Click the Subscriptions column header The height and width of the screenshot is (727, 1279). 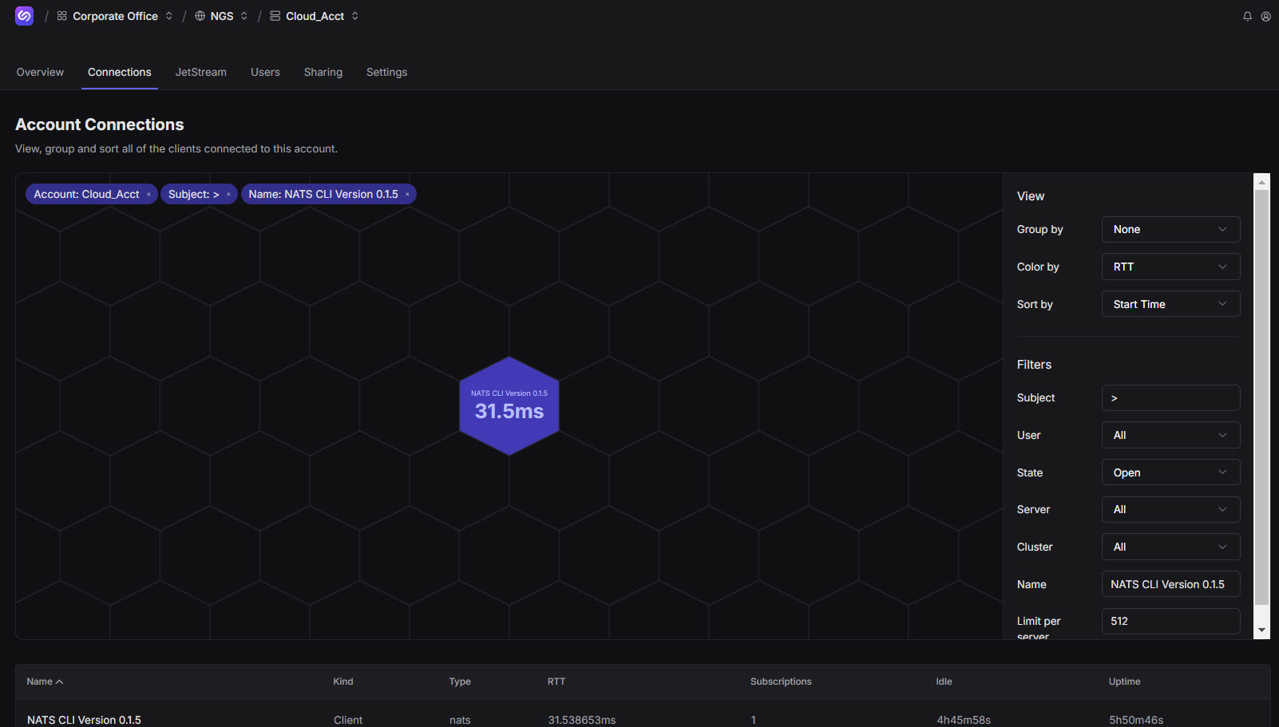pos(781,682)
